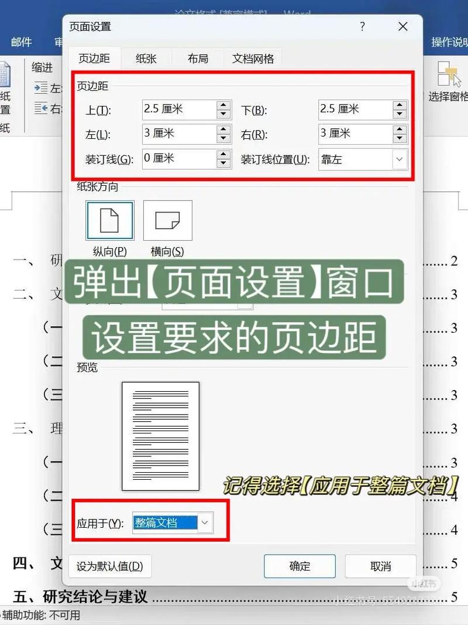The height and width of the screenshot is (625, 468).
Task: Increase the gutter 装订线(G) value
Action: 223,154
